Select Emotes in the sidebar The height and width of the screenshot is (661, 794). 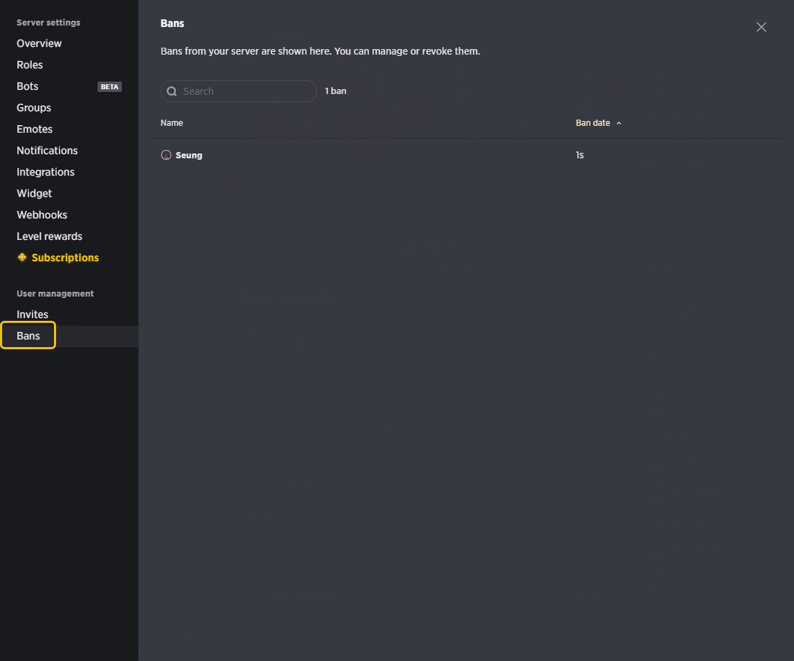[35, 129]
